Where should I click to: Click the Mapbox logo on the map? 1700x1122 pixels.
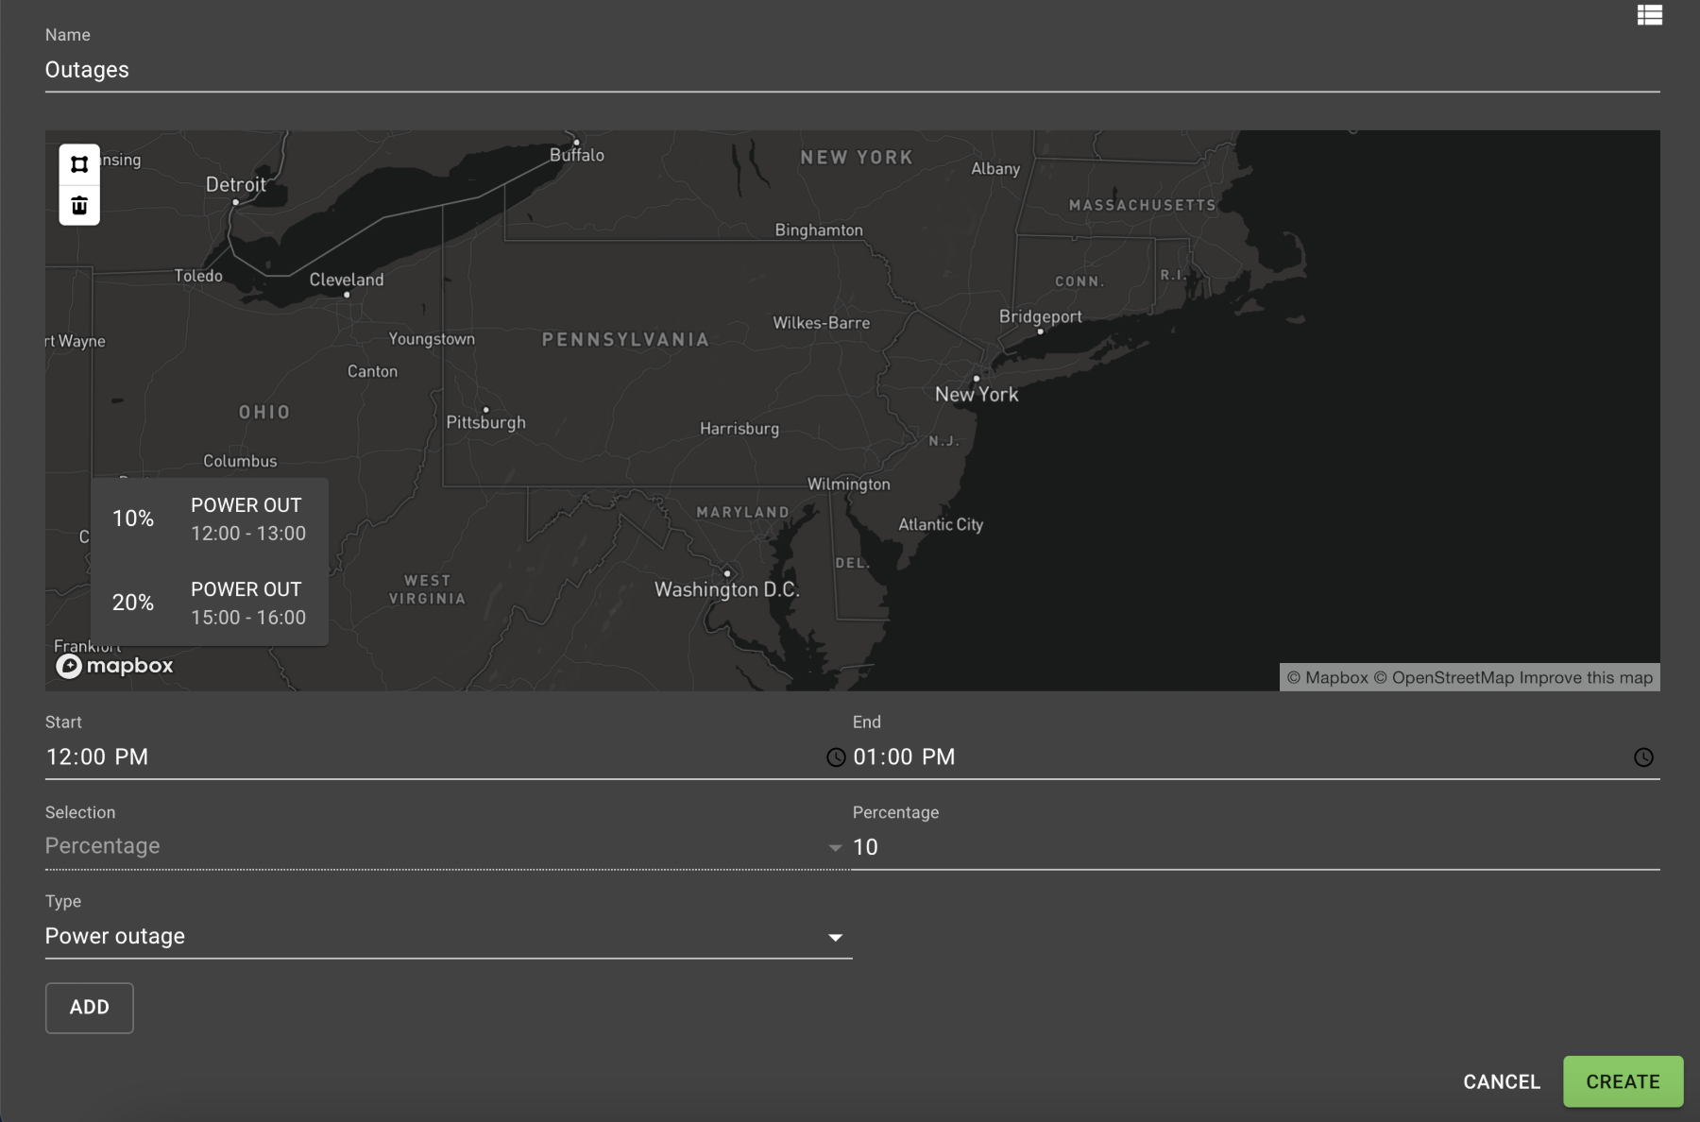coord(114,666)
